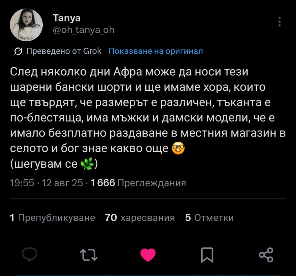Click the Grok slash logo icon
The width and height of the screenshot is (296, 276).
18,51
